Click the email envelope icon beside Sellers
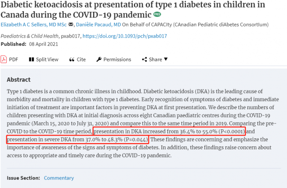The width and height of the screenshot is (287, 188). click(x=71, y=24)
